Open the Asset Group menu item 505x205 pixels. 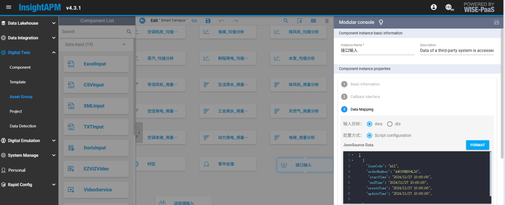coord(21,97)
